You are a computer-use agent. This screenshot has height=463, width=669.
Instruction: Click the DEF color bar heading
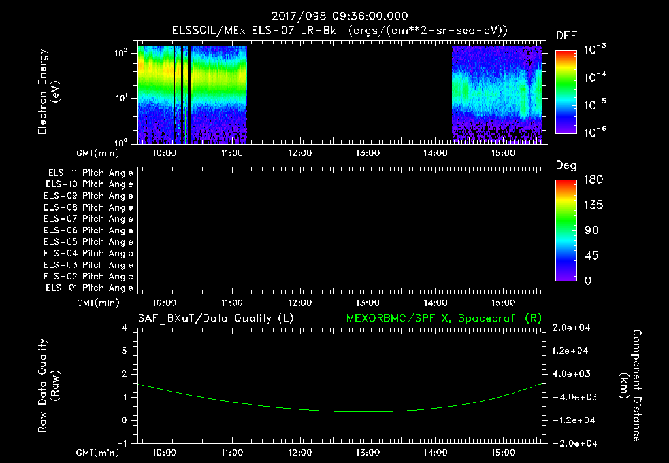566,36
